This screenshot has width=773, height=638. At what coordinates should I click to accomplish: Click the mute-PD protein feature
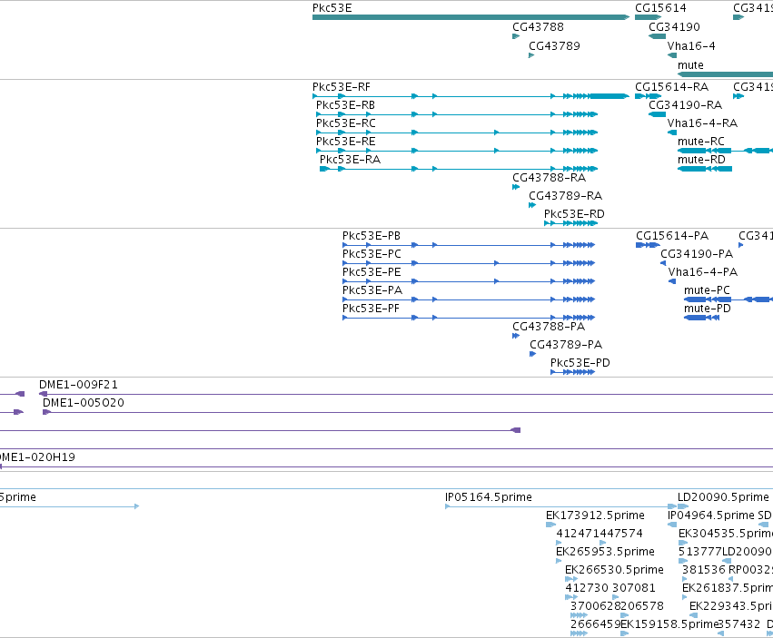pyautogui.click(x=702, y=318)
